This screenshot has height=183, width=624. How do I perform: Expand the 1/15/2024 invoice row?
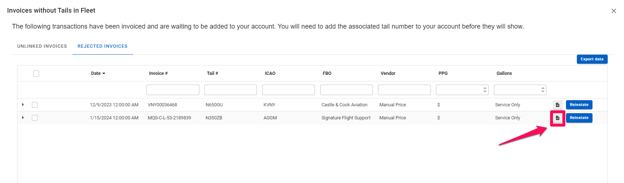click(23, 118)
